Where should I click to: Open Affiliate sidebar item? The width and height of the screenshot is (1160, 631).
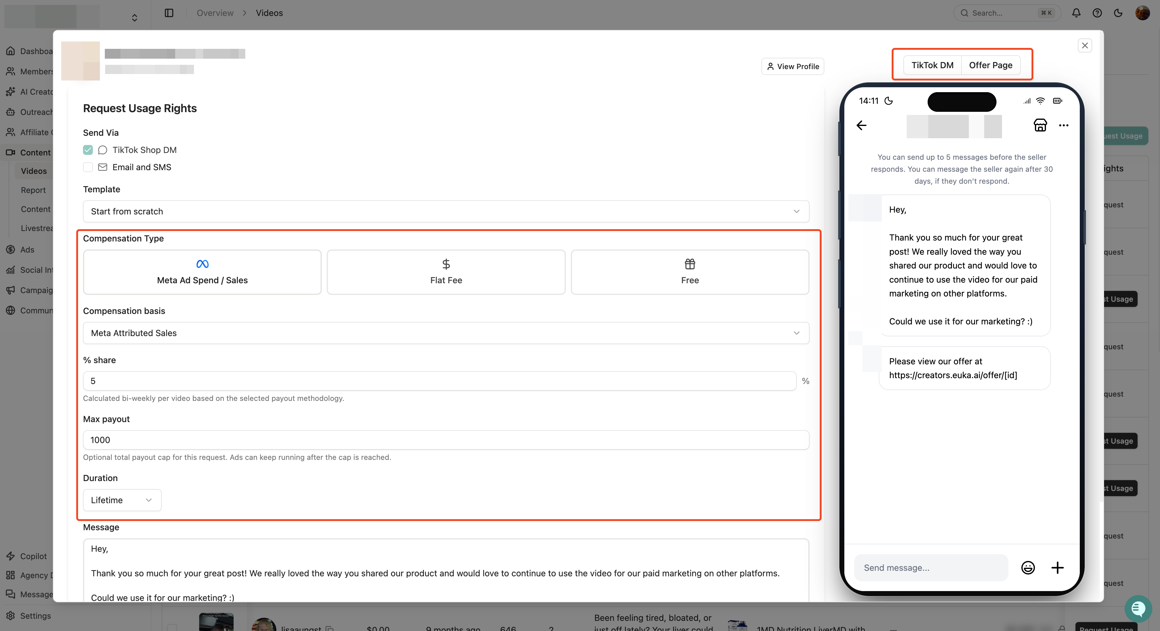[29, 132]
